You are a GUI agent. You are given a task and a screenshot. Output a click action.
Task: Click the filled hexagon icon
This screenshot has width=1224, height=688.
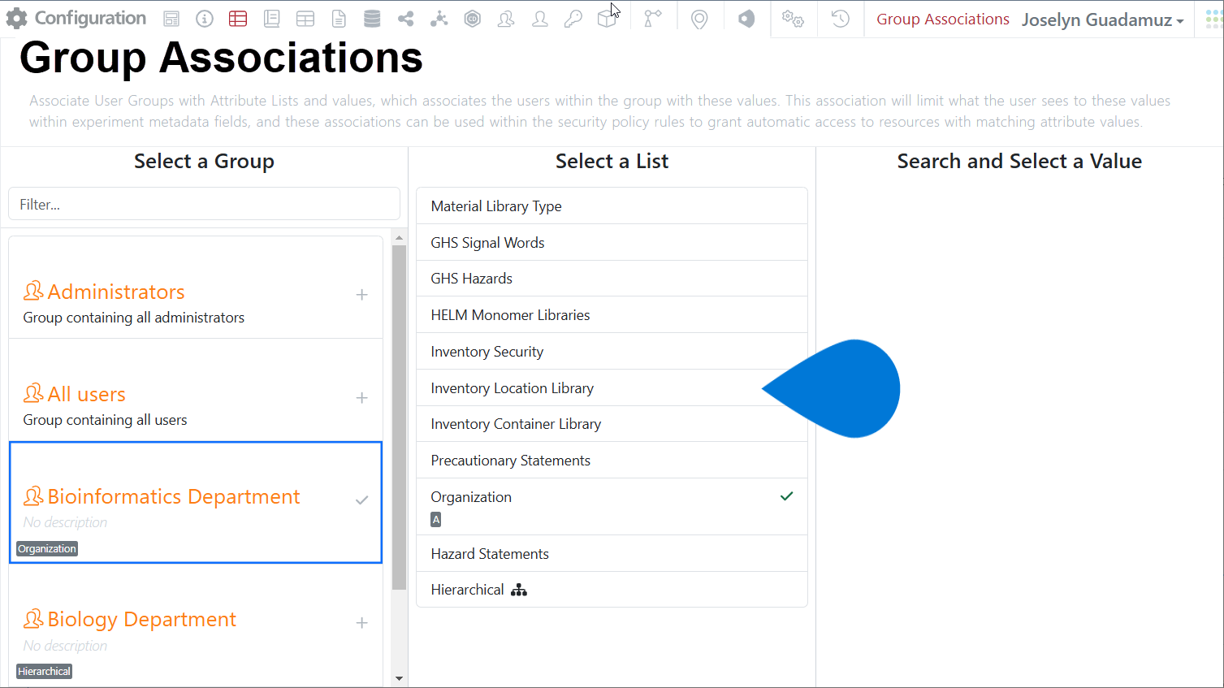746,19
